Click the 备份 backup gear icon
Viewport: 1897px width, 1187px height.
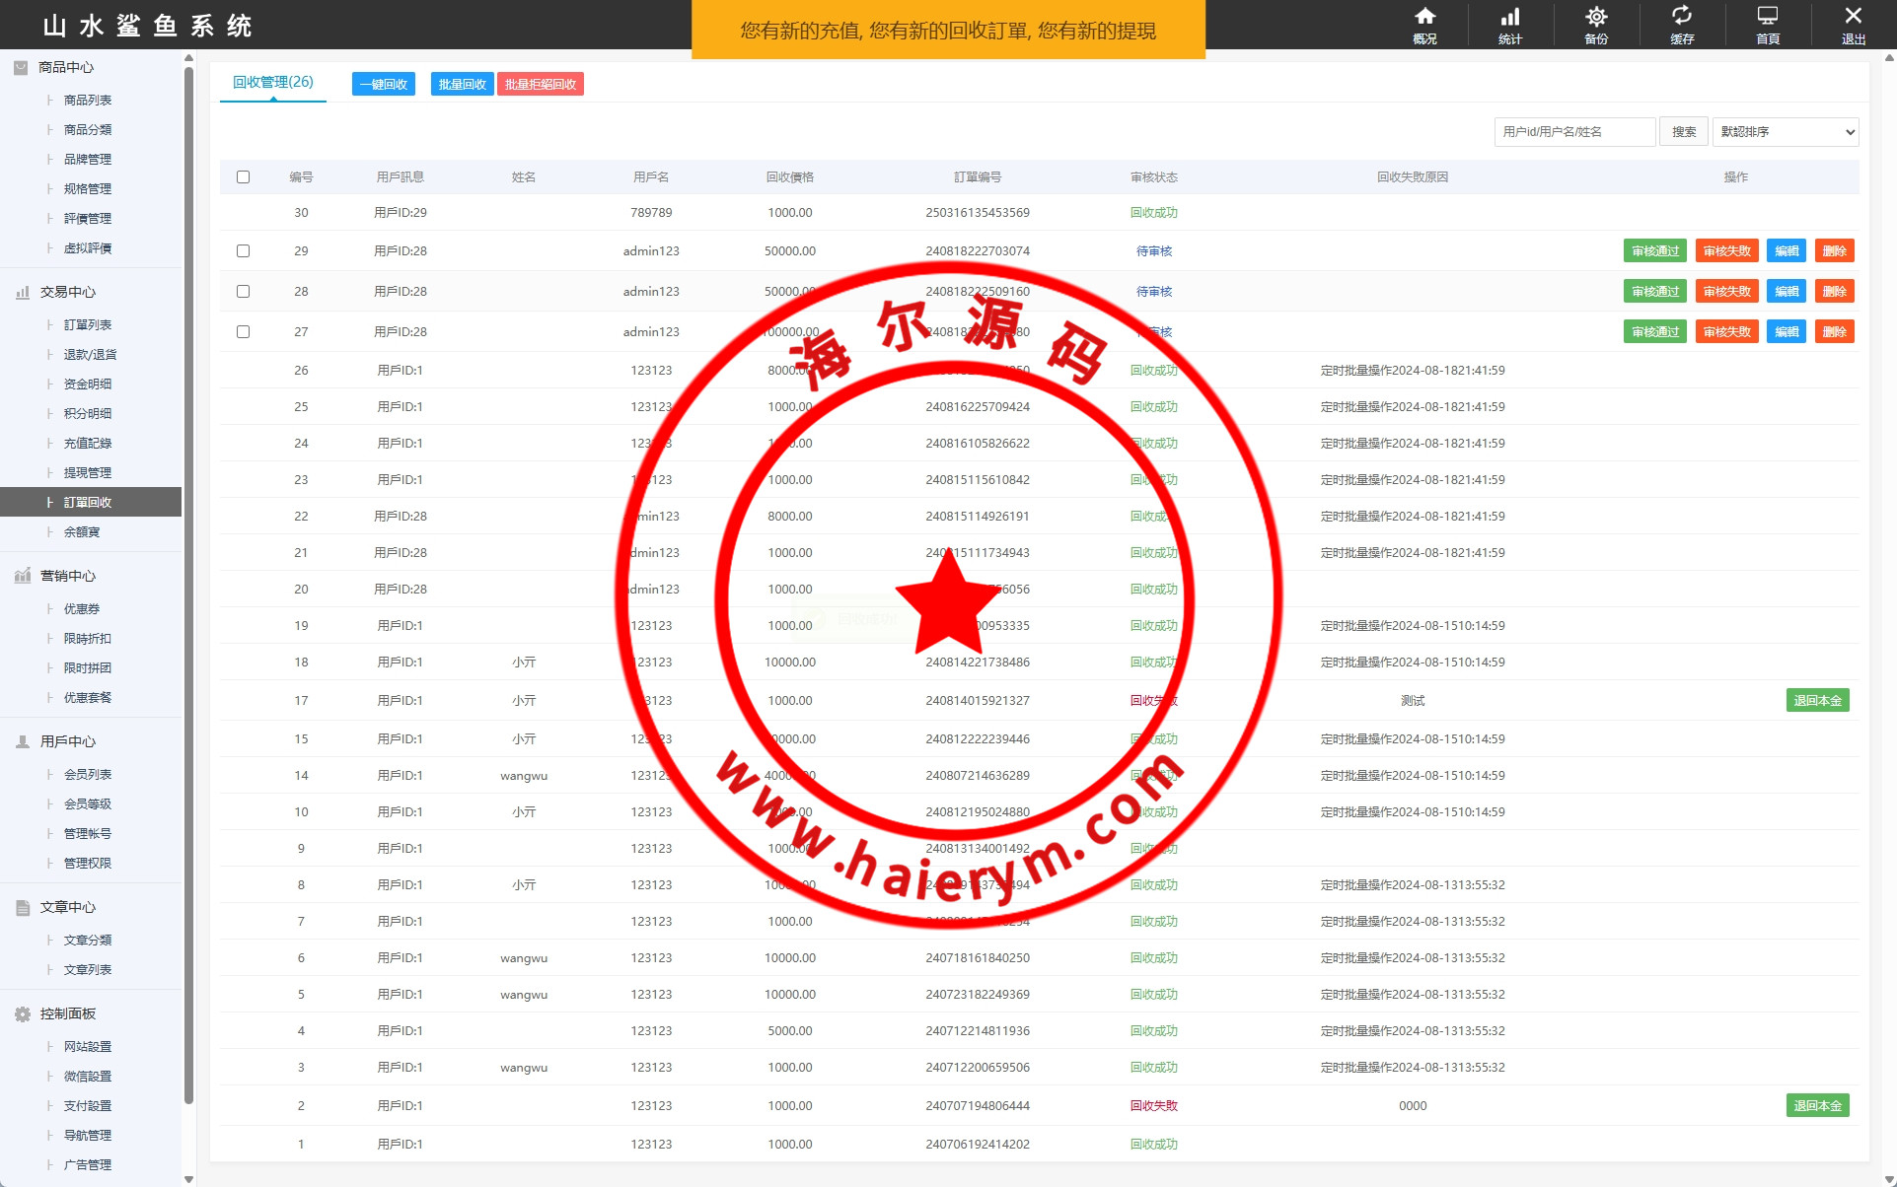(1595, 17)
